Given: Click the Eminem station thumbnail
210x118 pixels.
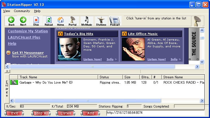Looking at the screenshot, I should [69, 49].
